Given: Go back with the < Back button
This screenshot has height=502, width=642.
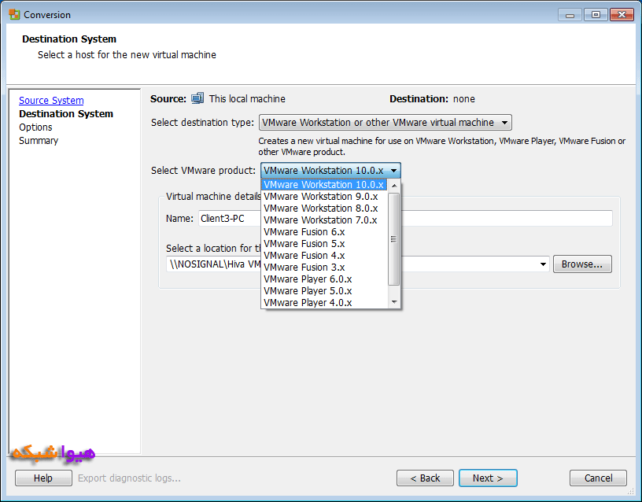Looking at the screenshot, I should pos(425,478).
